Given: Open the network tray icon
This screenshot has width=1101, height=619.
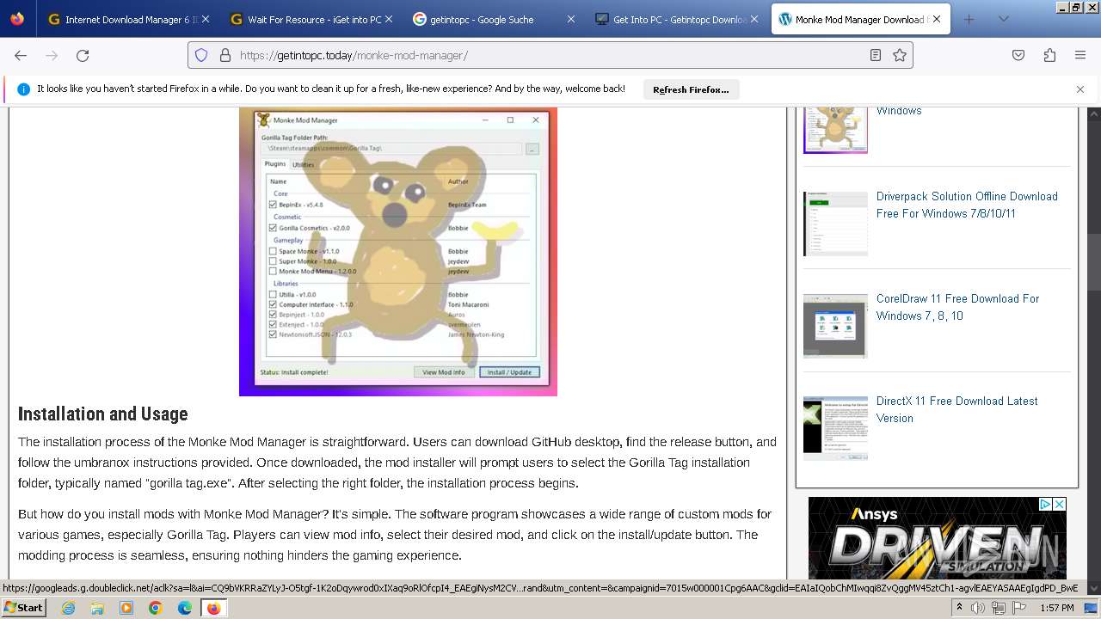Looking at the screenshot, I should [x=999, y=608].
